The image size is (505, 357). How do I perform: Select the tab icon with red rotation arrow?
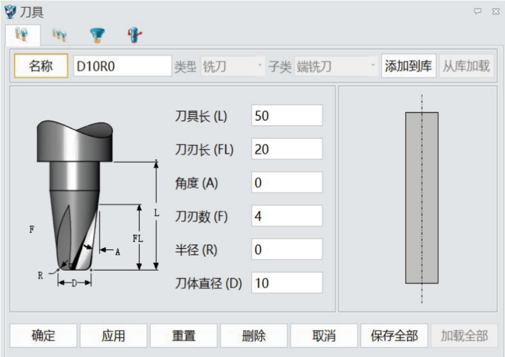click(x=134, y=35)
